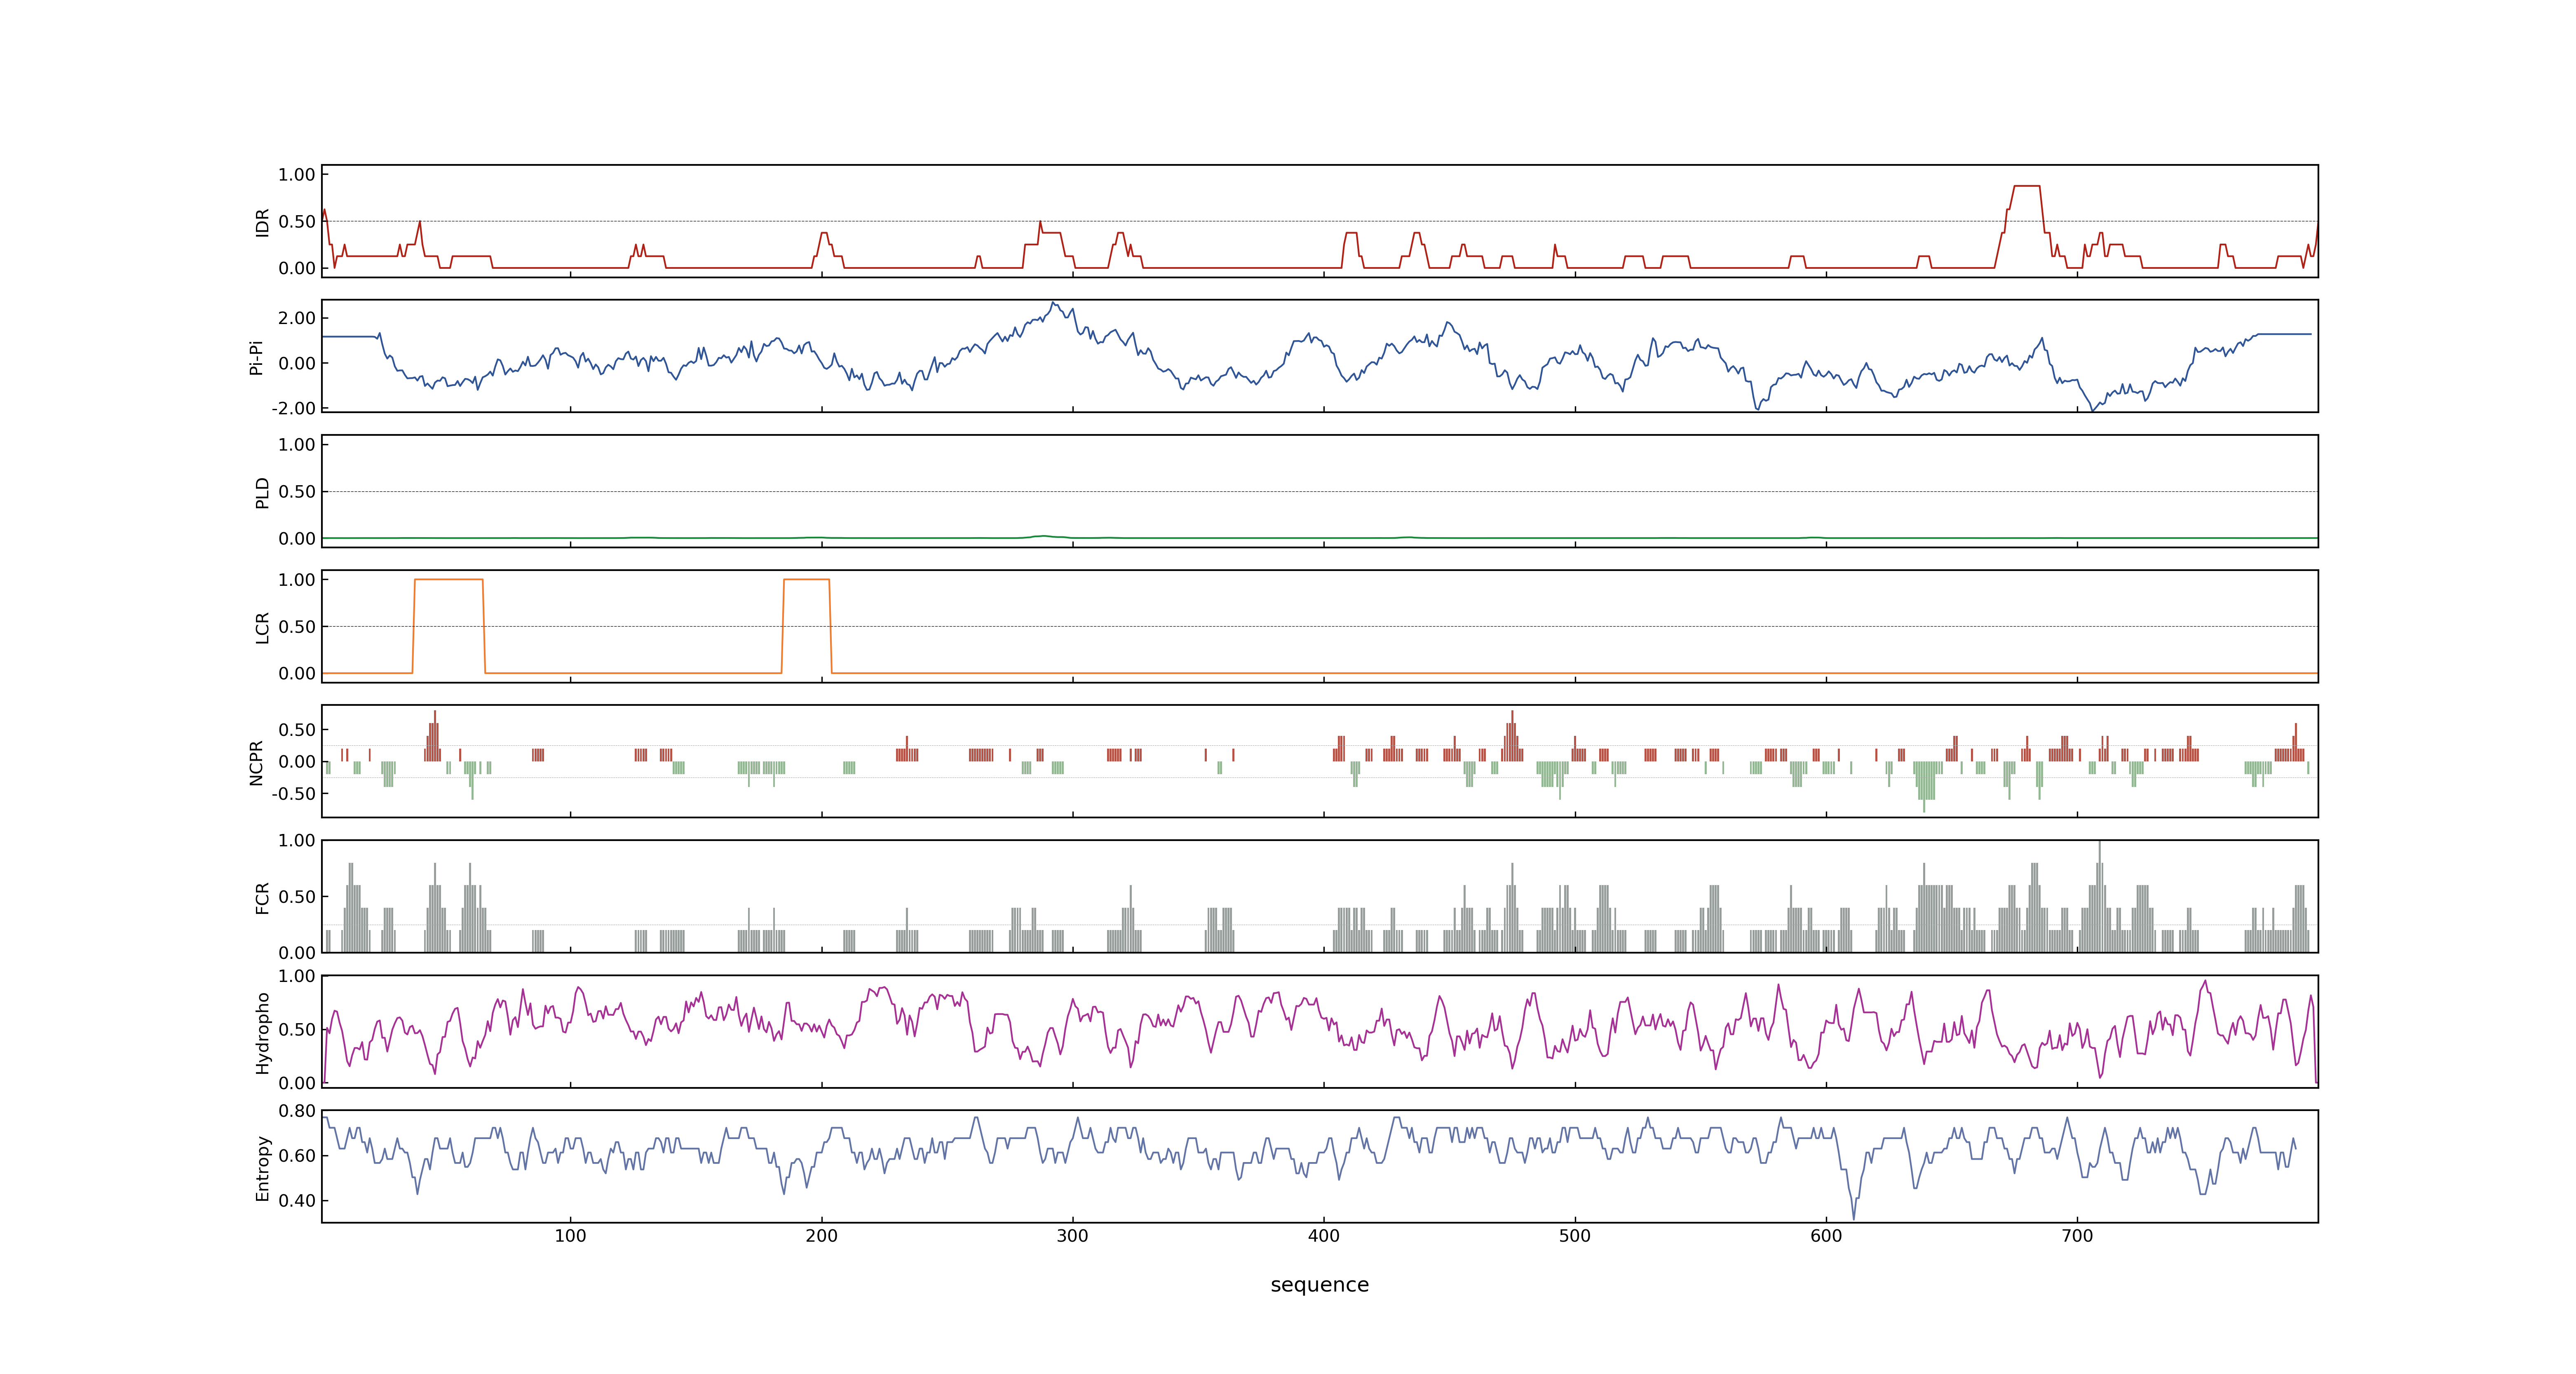Click the Pi-Pi tick label -2.00
This screenshot has width=2576, height=1374.
(x=293, y=408)
